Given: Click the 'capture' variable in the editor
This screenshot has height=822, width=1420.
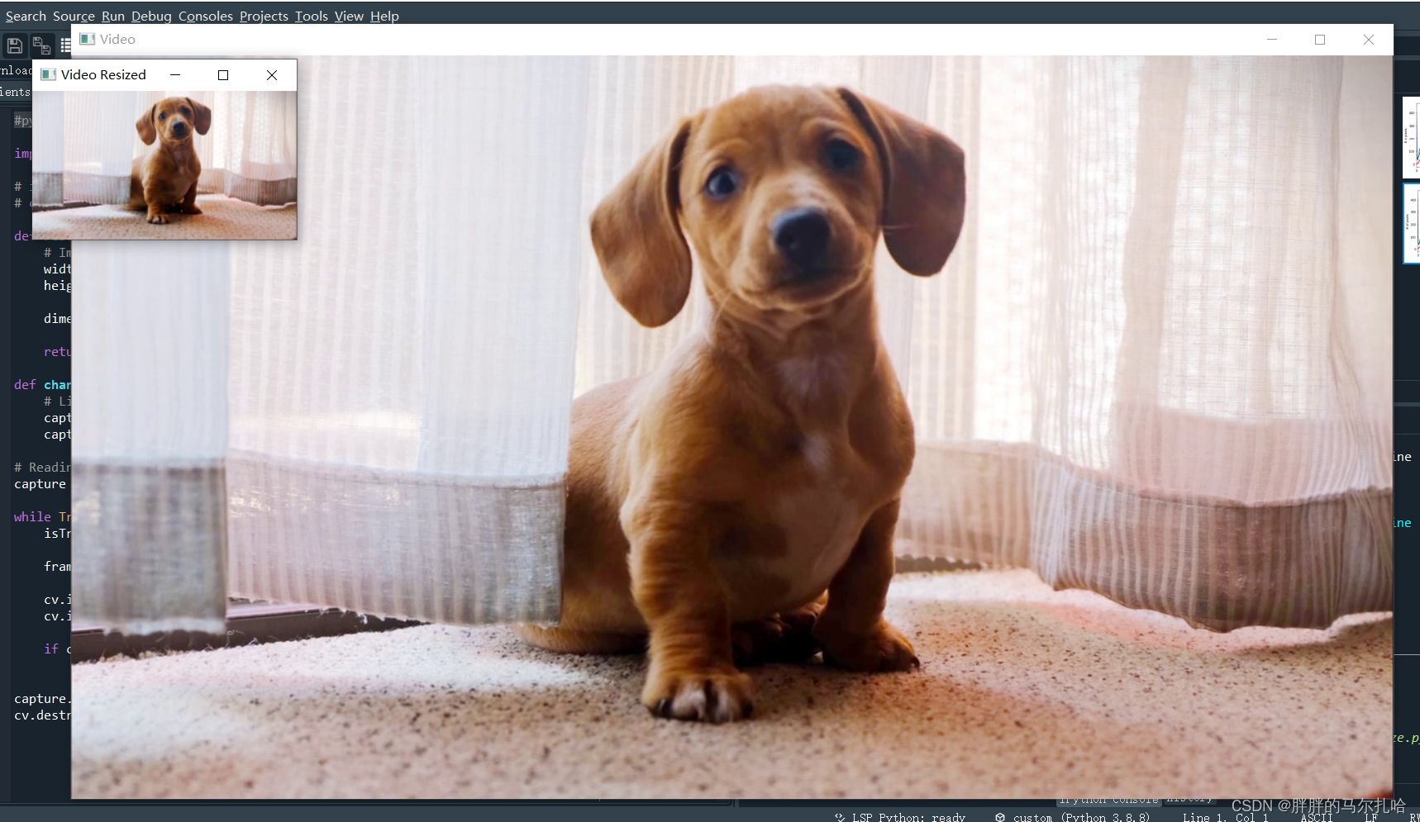Looking at the screenshot, I should 40,484.
